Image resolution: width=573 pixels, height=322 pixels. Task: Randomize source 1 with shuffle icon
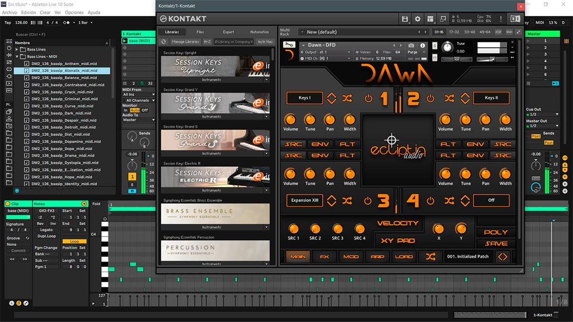click(x=347, y=98)
